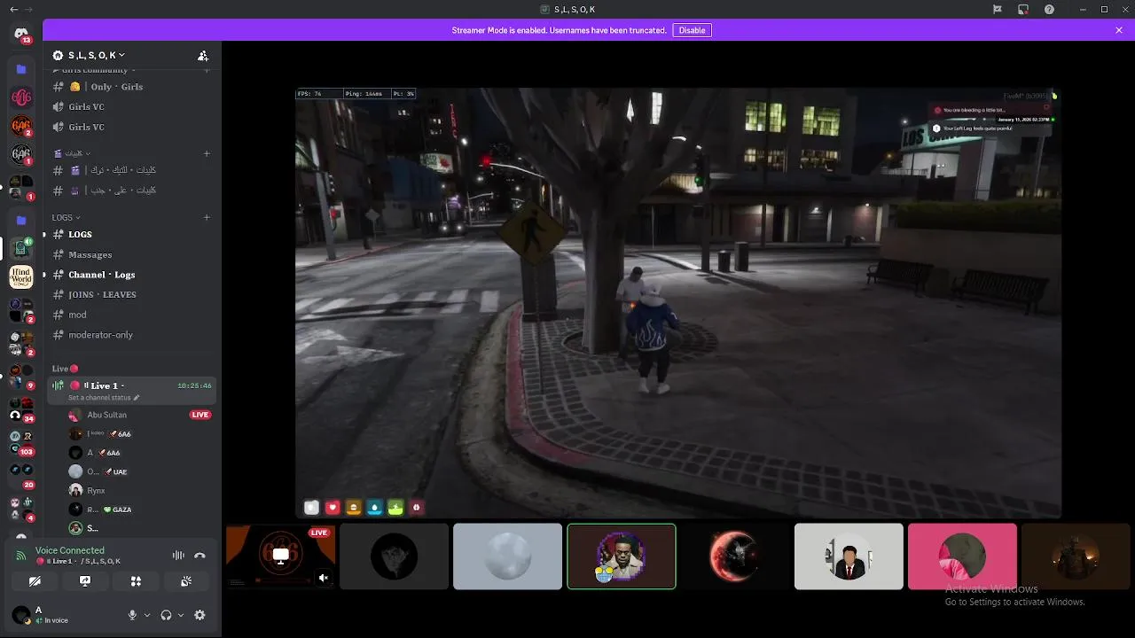Click the main shared stream video
Image resolution: width=1135 pixels, height=638 pixels.
pos(678,302)
